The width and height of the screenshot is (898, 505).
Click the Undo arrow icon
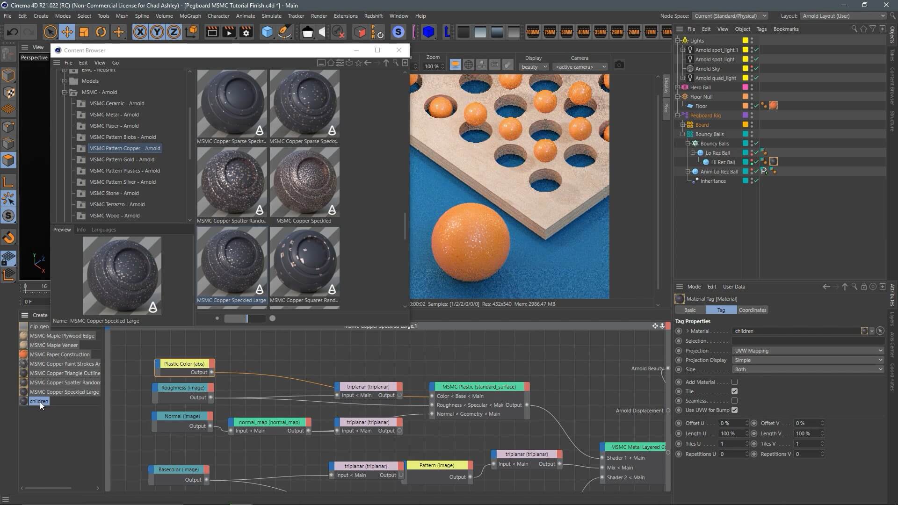[x=13, y=32]
